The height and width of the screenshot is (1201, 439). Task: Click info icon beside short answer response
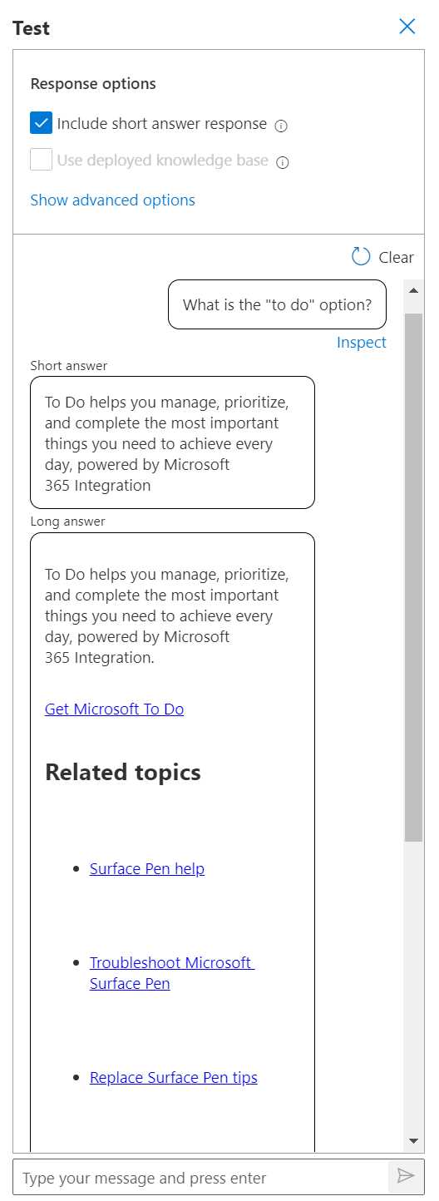(x=281, y=126)
